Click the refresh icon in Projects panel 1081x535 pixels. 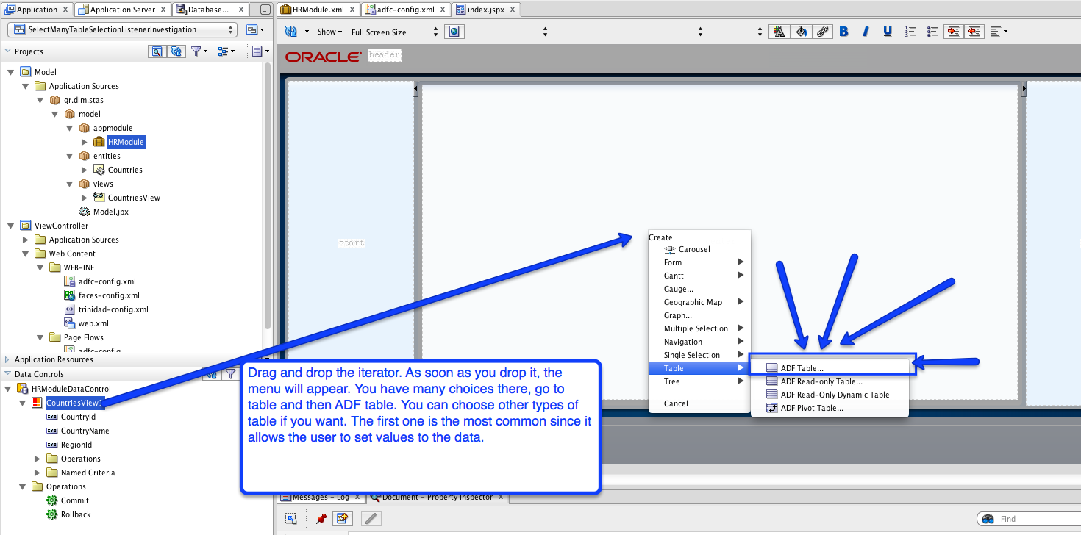point(176,51)
